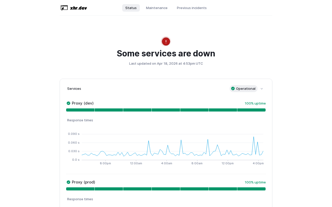Click the 12:00am chart axis label

point(136,163)
